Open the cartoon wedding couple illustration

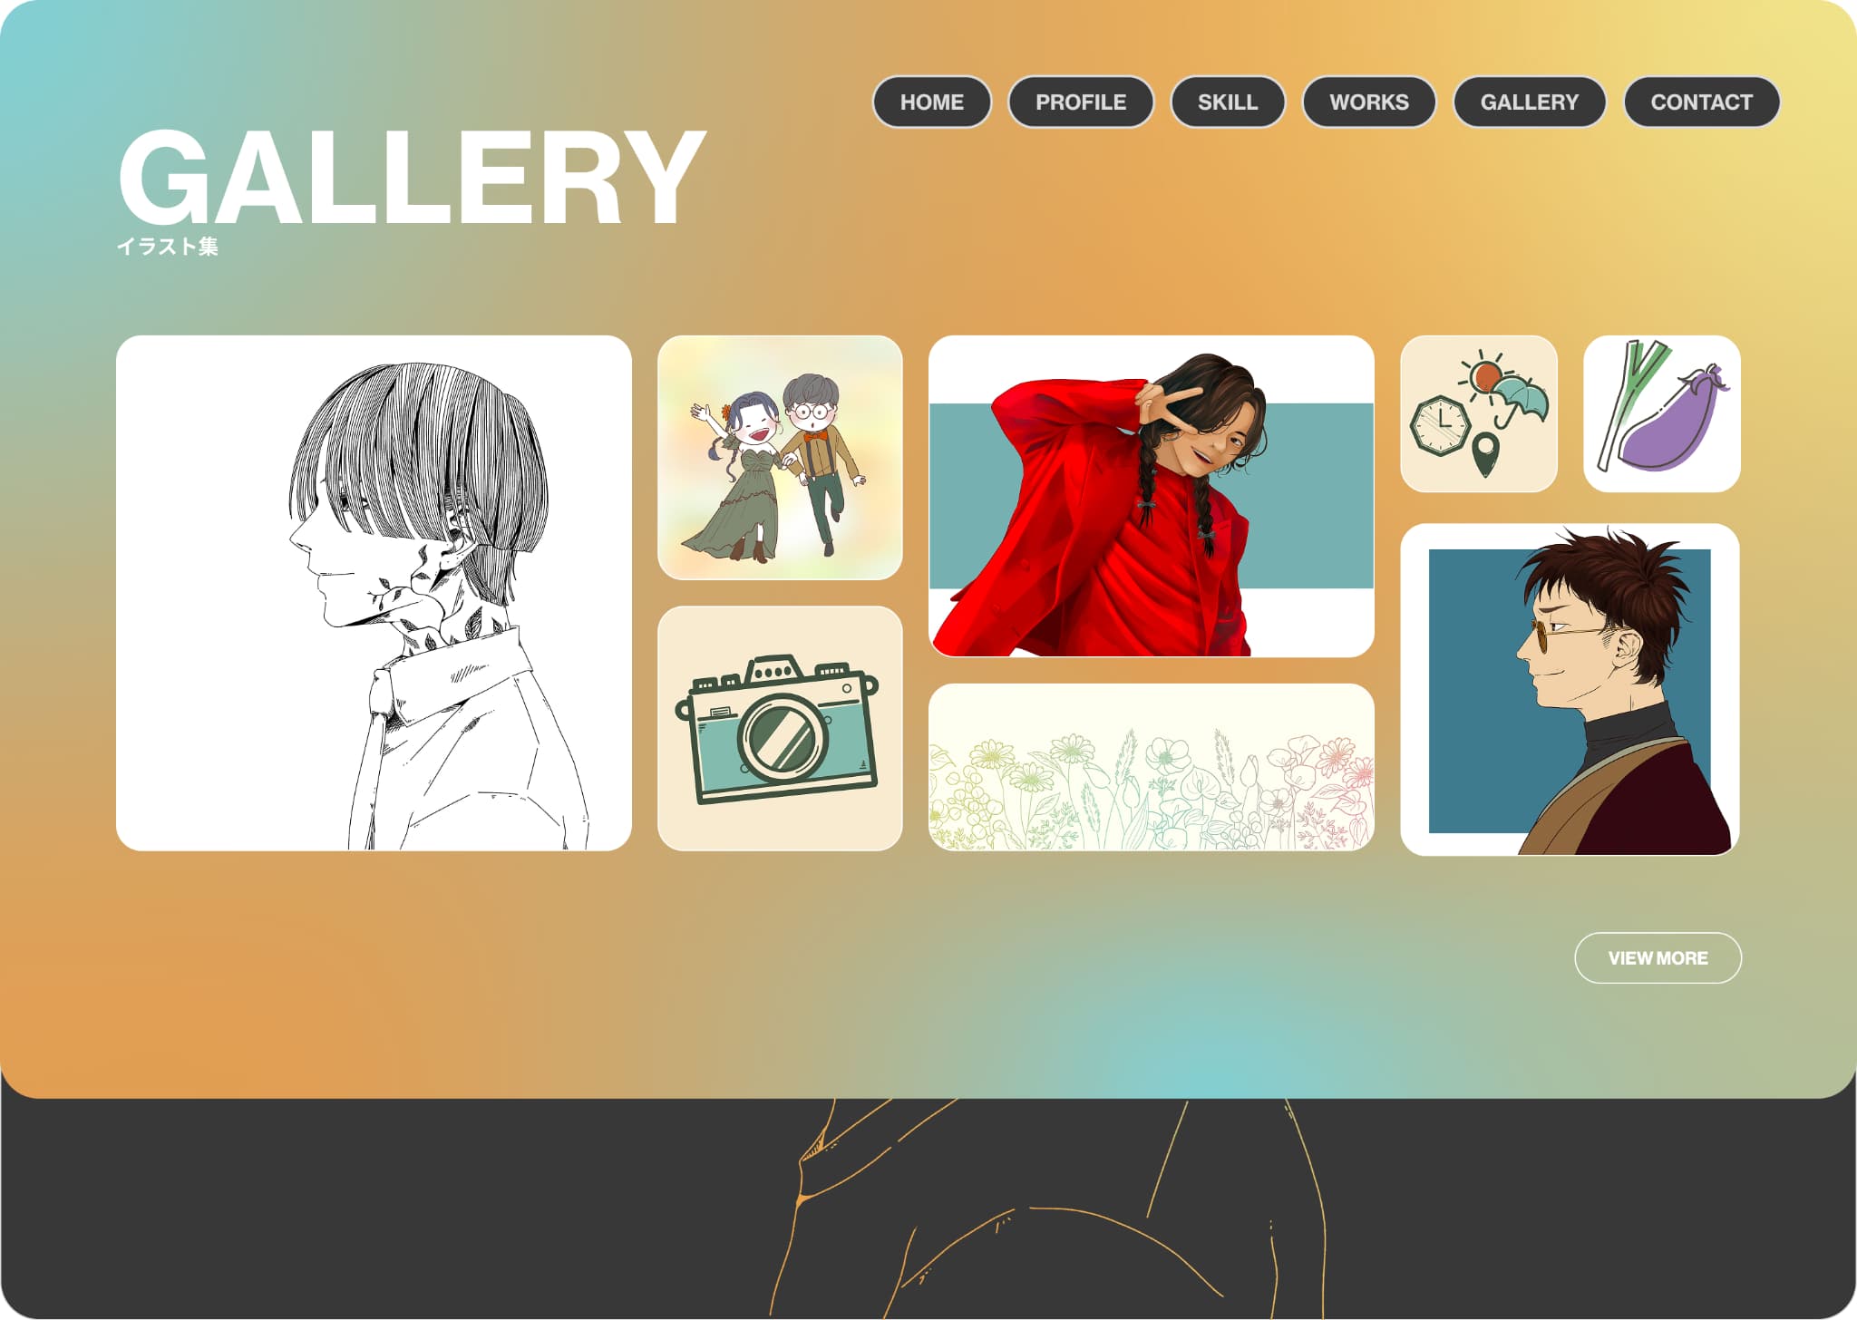click(780, 457)
